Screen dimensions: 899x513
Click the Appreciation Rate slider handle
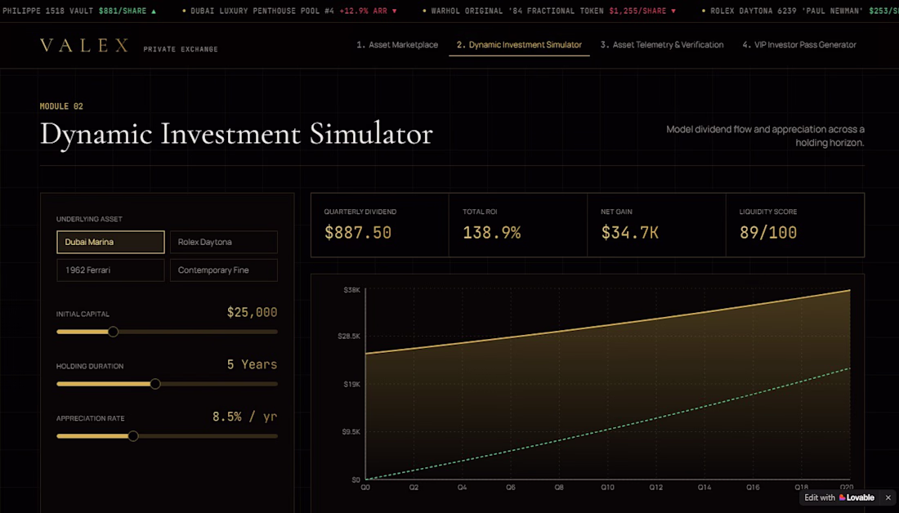[x=133, y=436]
